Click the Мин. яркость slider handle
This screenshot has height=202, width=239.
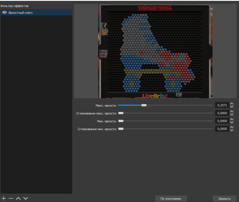[x=121, y=121]
